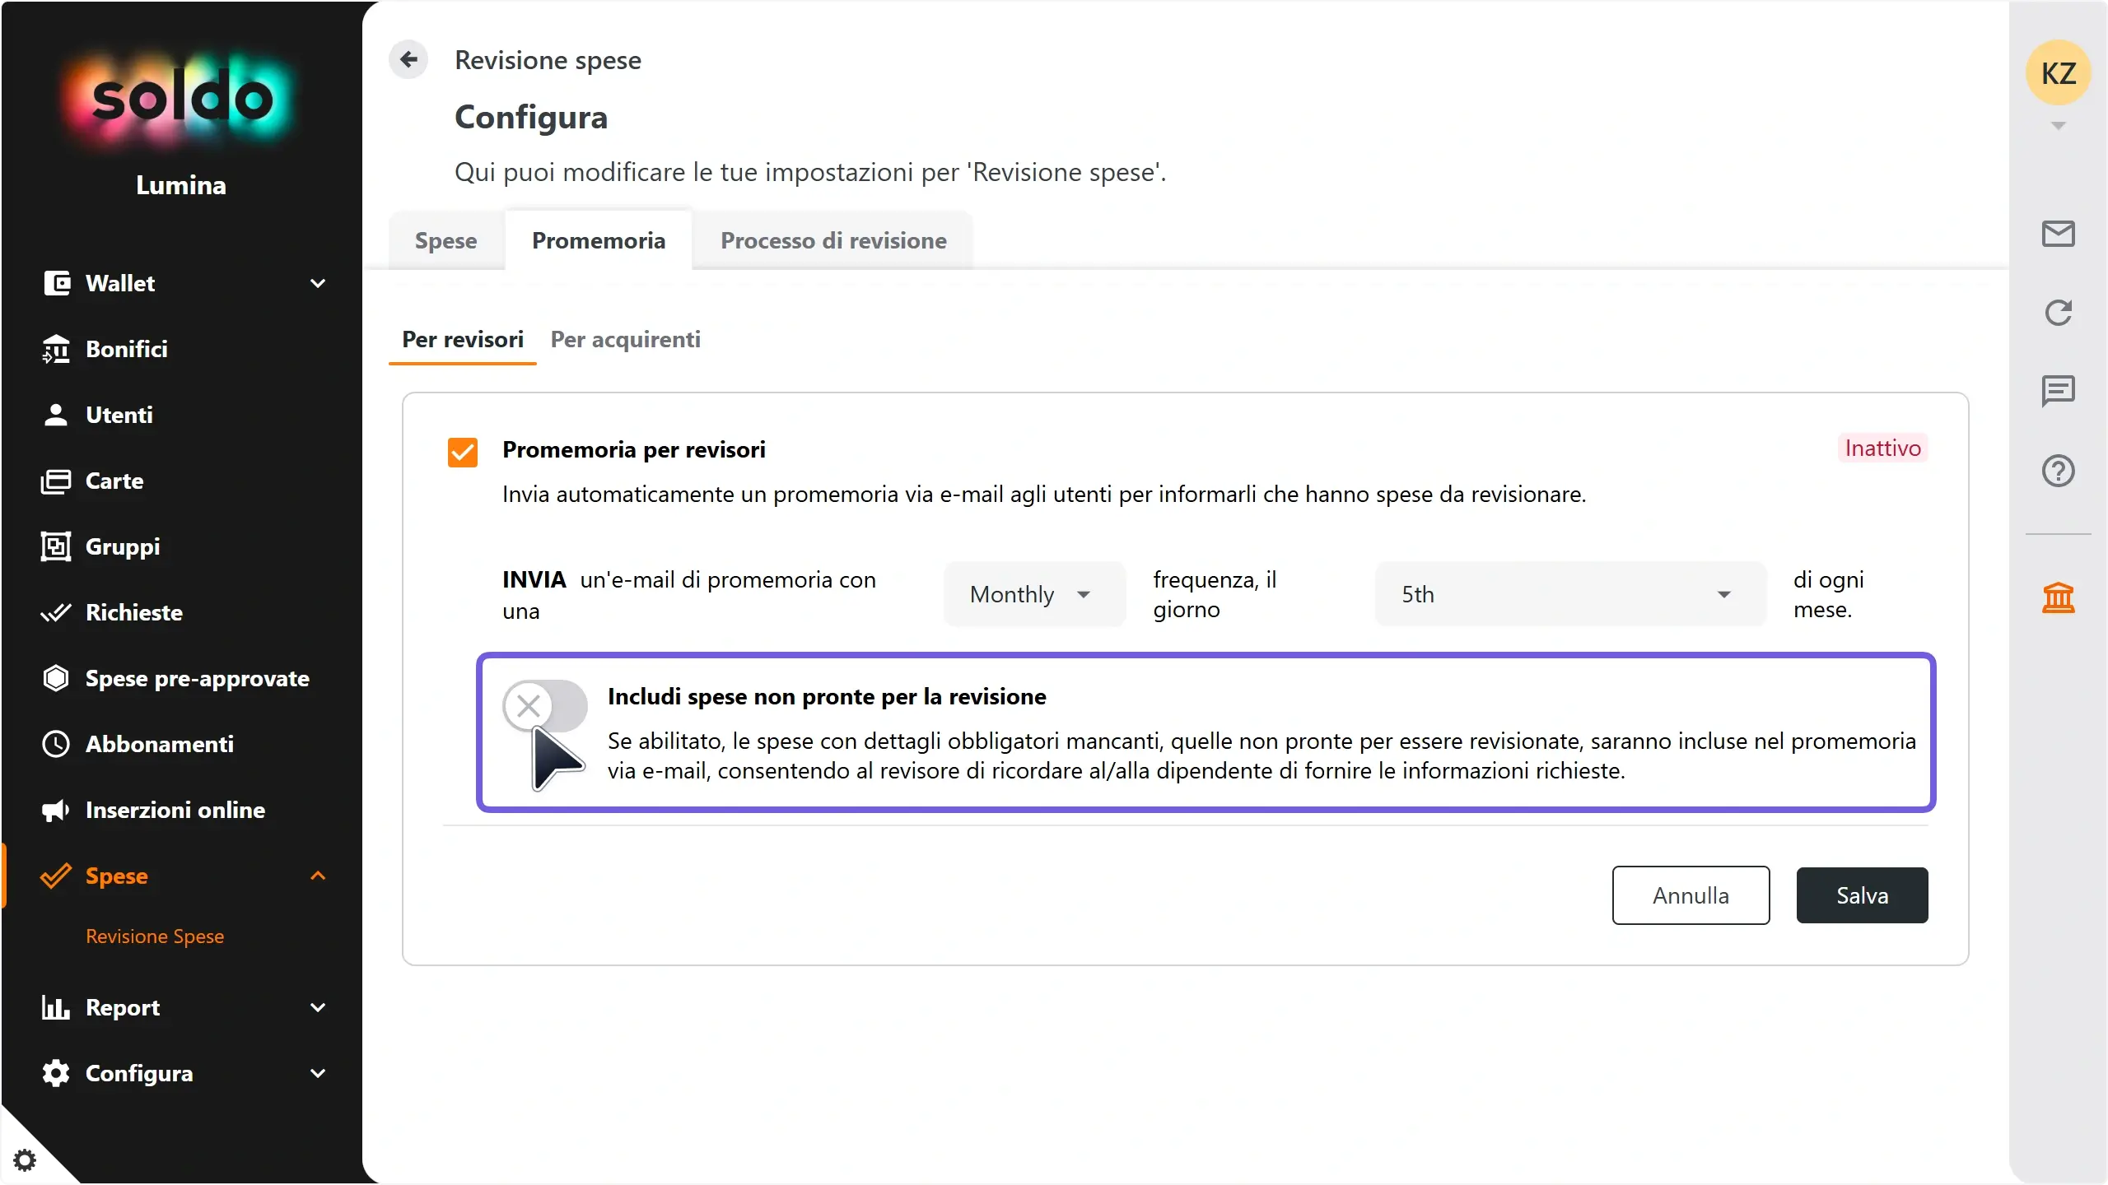Collapse the Spese sidebar section
Image resolution: width=2108 pixels, height=1185 pixels.
tap(318, 876)
